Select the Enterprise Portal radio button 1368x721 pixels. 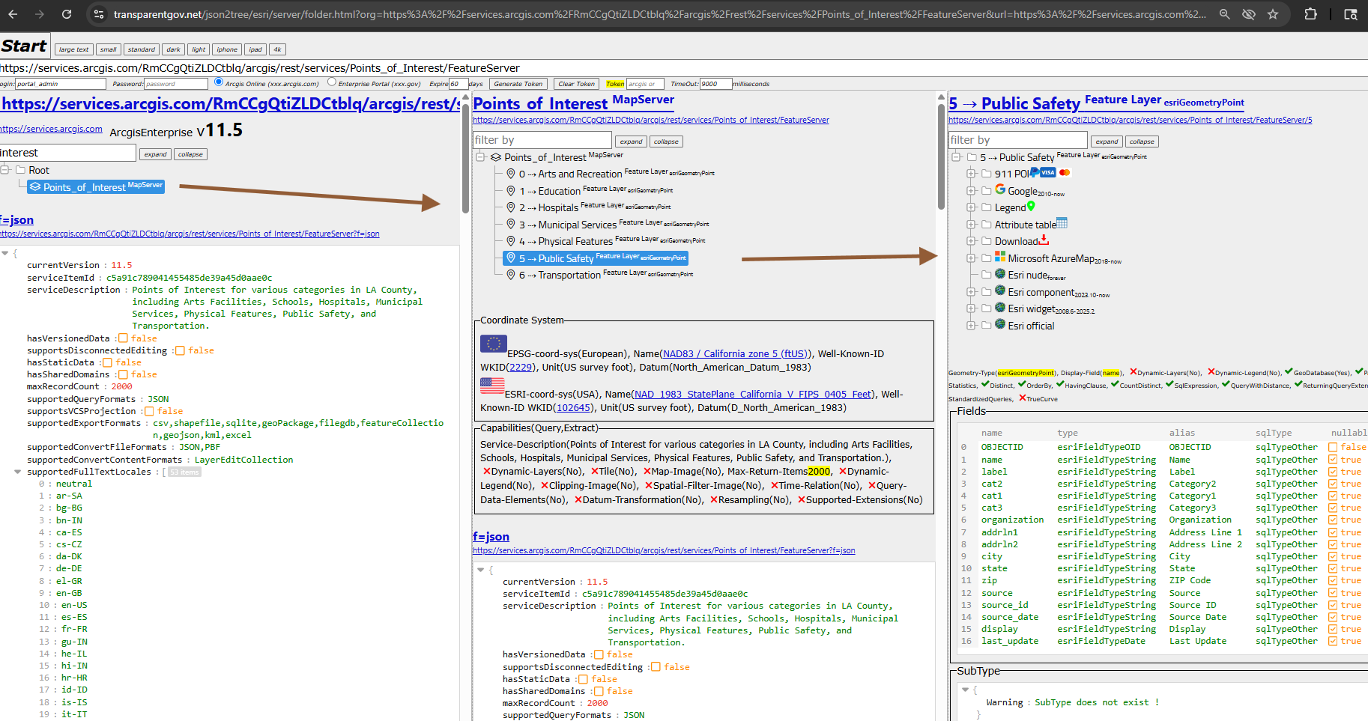[x=331, y=82]
